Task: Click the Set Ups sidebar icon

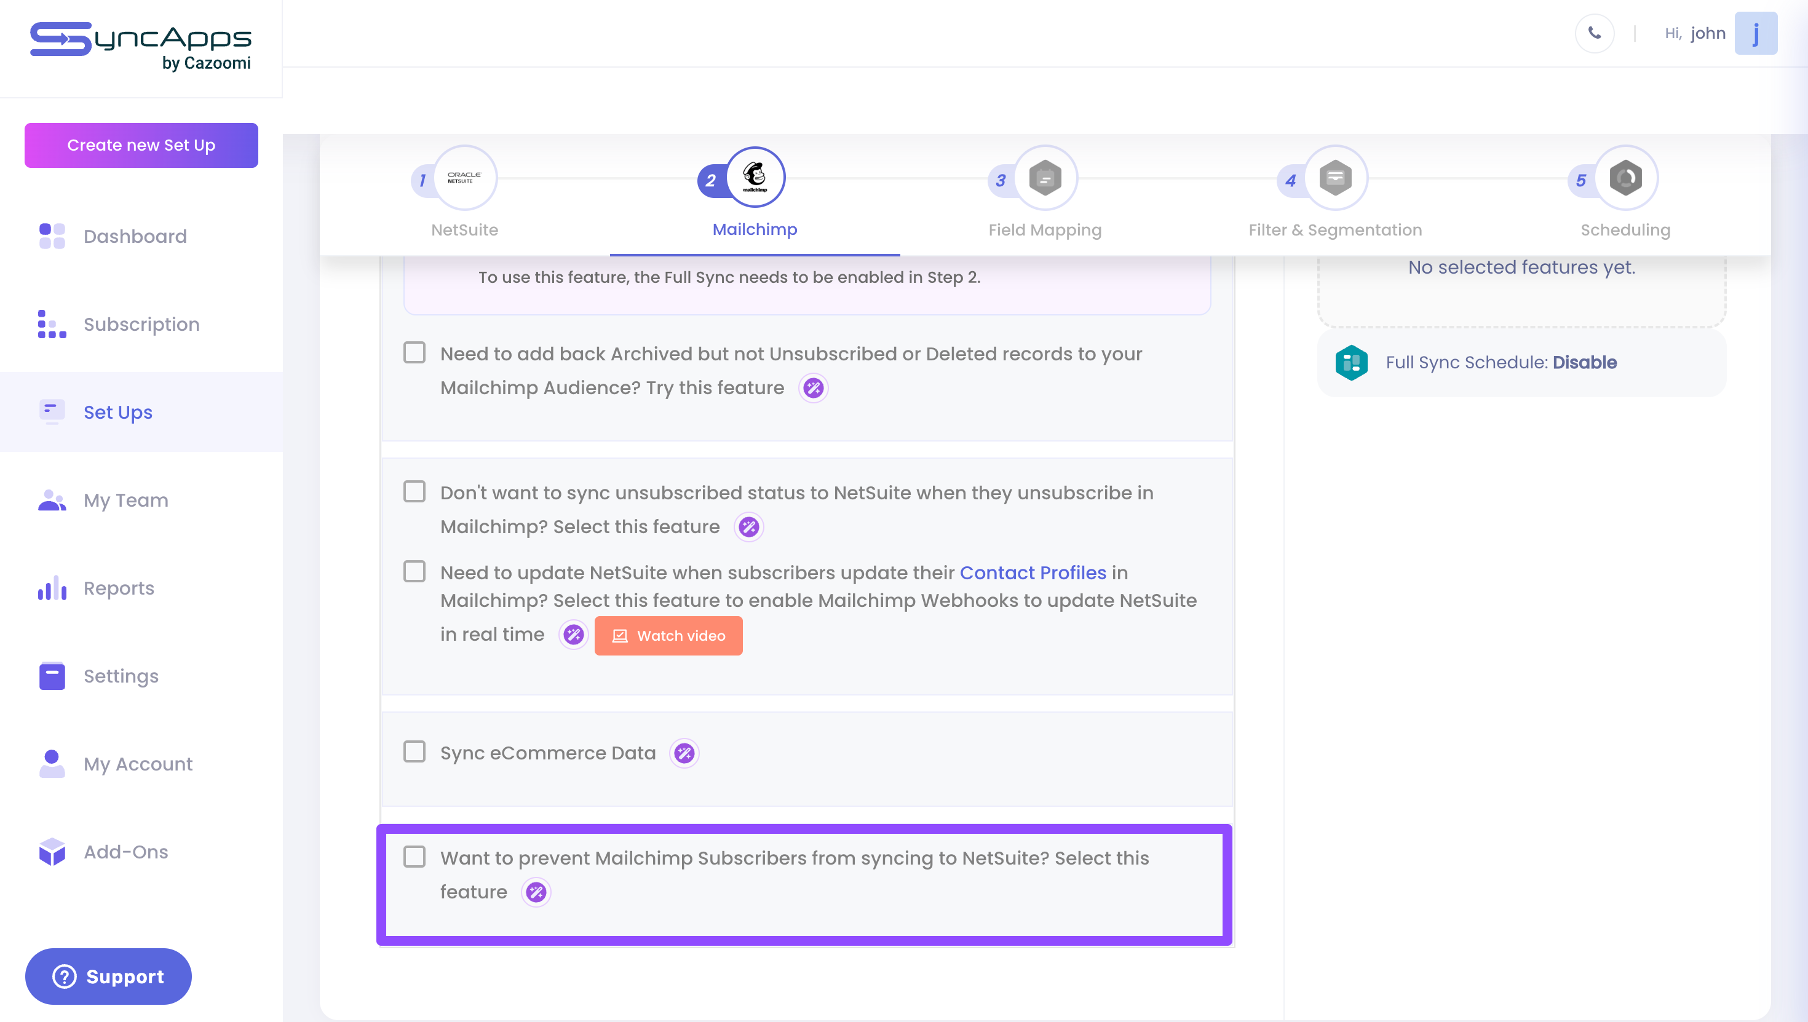Action: point(52,411)
